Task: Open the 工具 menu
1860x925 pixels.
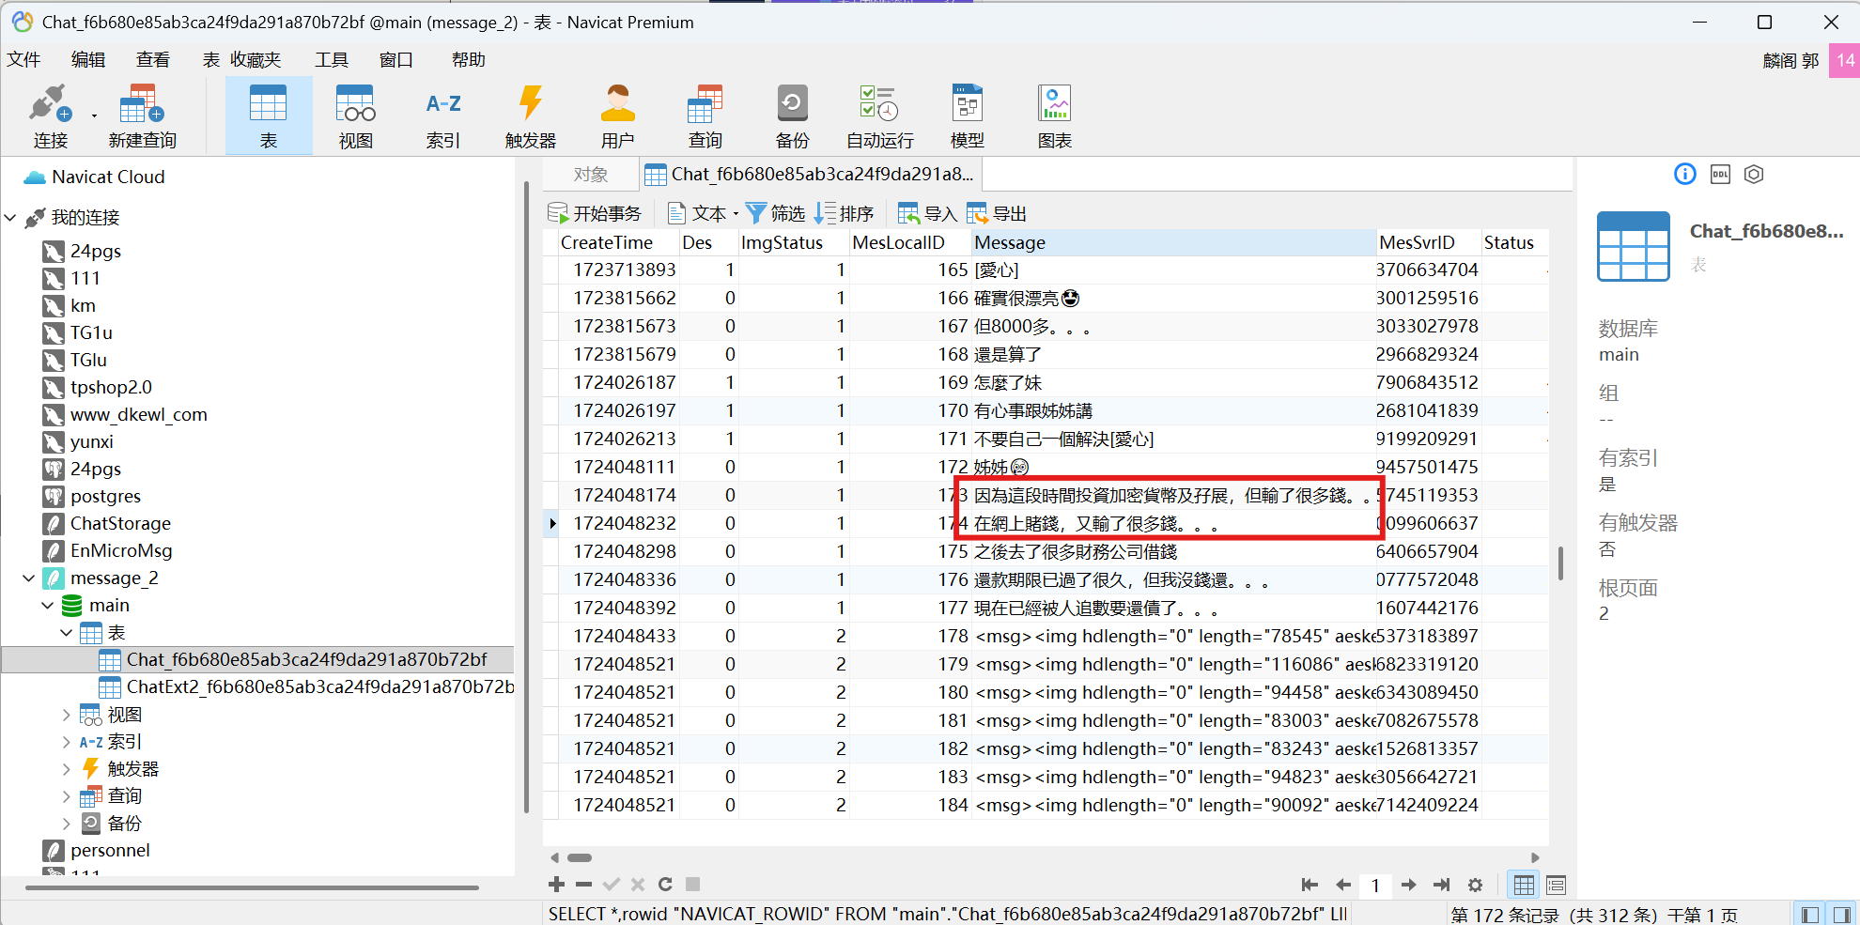Action: coord(332,60)
